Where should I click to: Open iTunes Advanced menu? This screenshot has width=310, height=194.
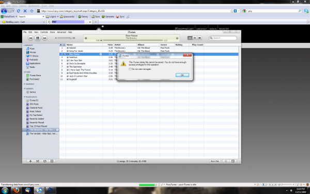(x=61, y=32)
